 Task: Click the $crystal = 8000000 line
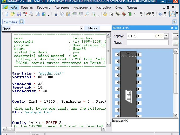(x=33, y=77)
